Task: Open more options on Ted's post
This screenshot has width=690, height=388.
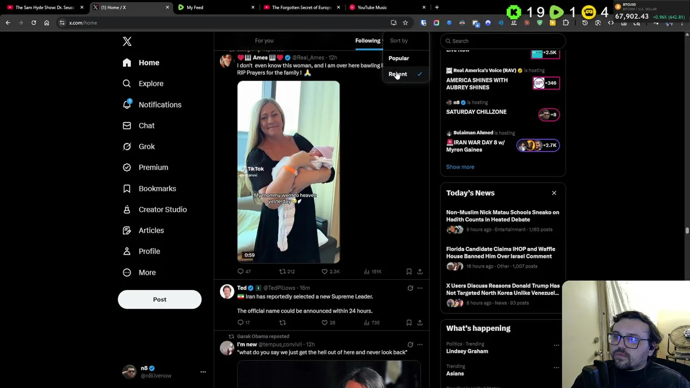Action: click(420, 288)
